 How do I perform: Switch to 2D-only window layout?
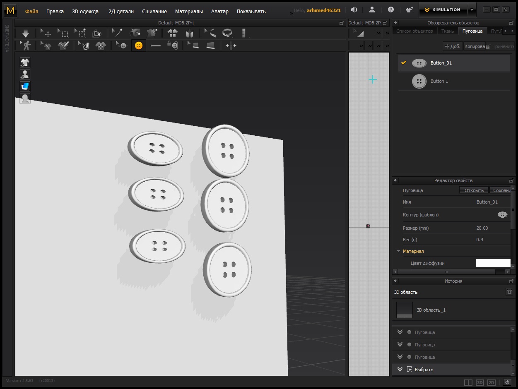[491, 382]
